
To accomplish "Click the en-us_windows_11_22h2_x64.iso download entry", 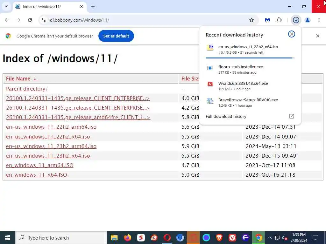I will click(250, 49).
